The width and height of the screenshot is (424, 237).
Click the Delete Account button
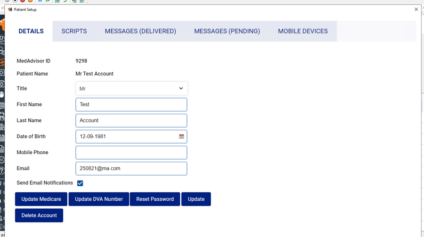[39, 216]
